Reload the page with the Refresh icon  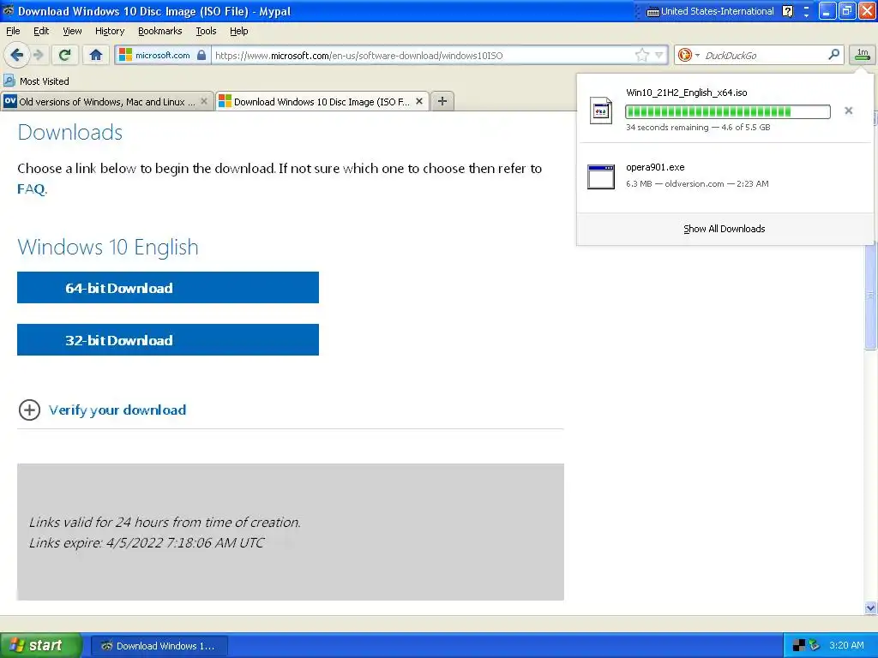coord(64,55)
